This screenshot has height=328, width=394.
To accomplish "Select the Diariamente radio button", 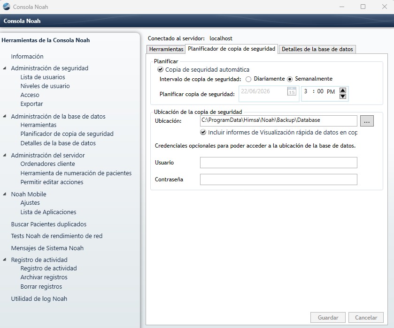I will (248, 79).
